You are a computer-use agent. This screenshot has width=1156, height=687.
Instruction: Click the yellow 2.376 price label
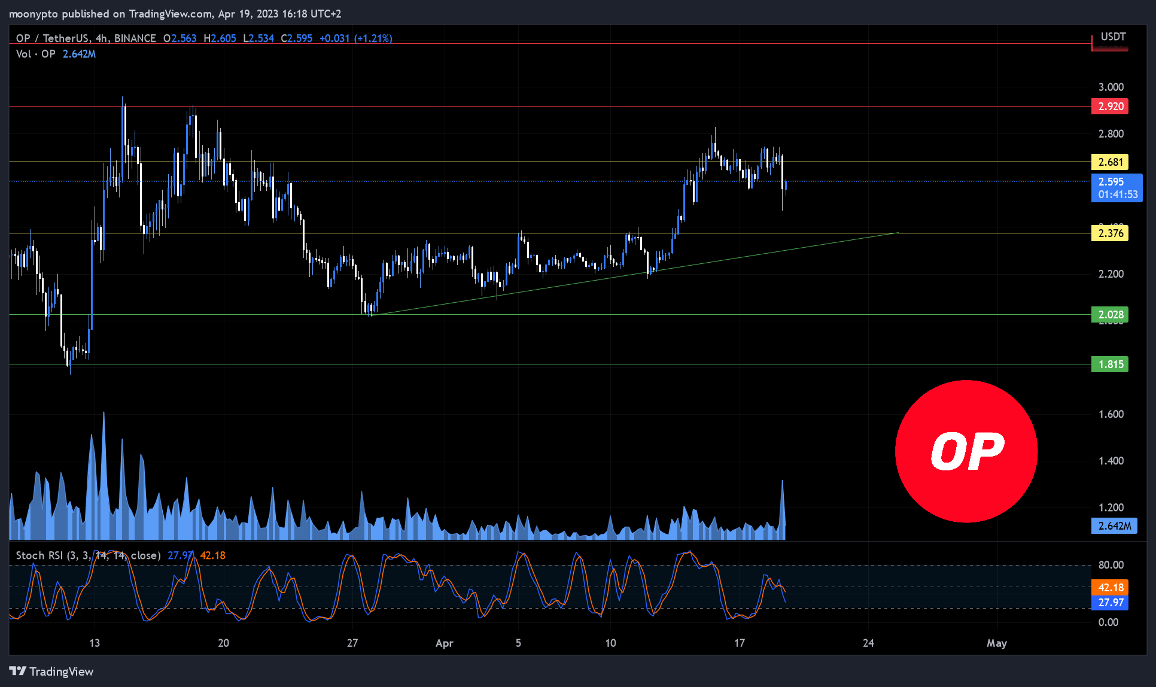1110,233
